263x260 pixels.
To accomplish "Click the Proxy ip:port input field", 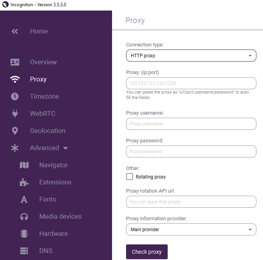I will (x=191, y=83).
